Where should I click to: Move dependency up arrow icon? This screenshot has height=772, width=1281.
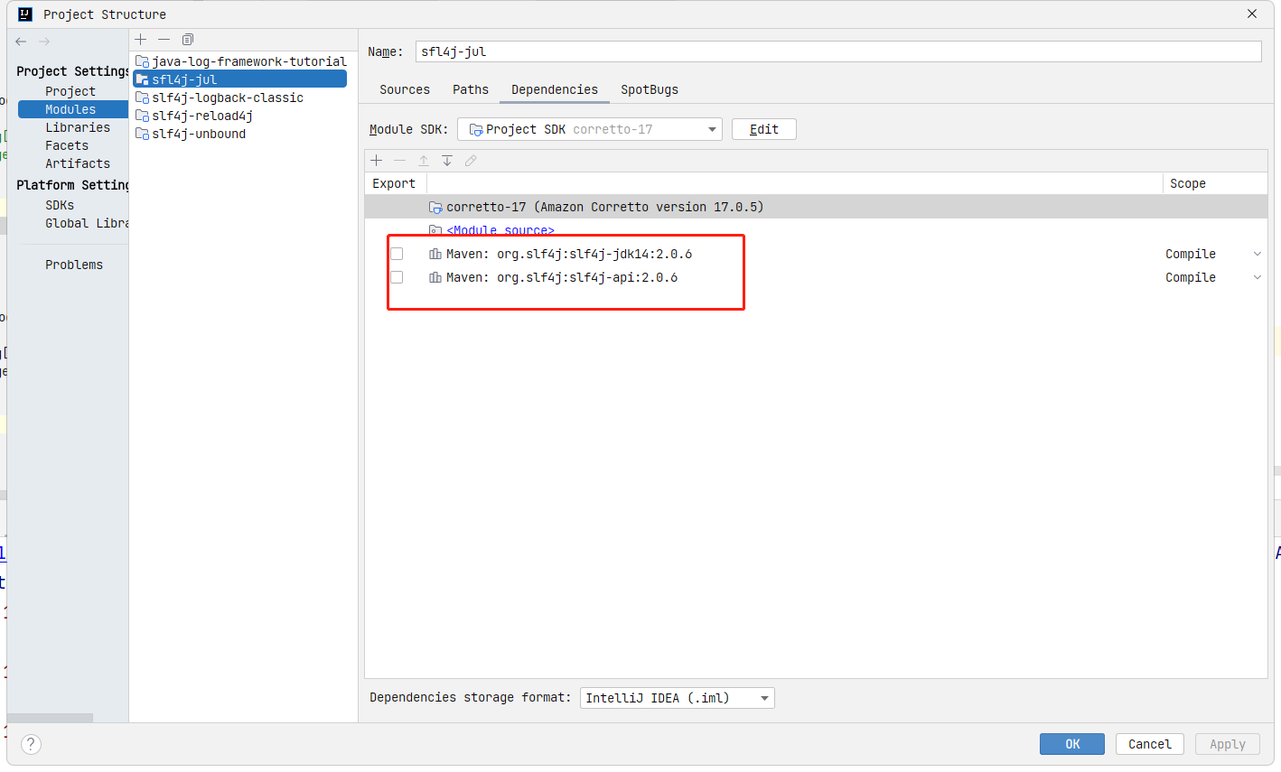[x=424, y=160]
